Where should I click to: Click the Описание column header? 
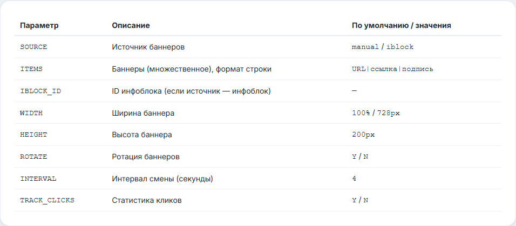pyautogui.click(x=131, y=26)
